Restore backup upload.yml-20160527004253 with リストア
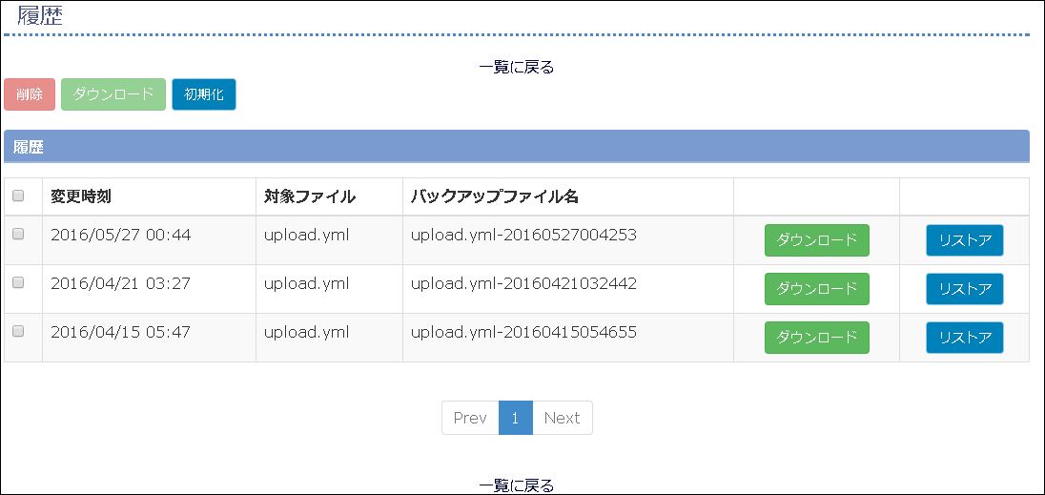 (965, 240)
